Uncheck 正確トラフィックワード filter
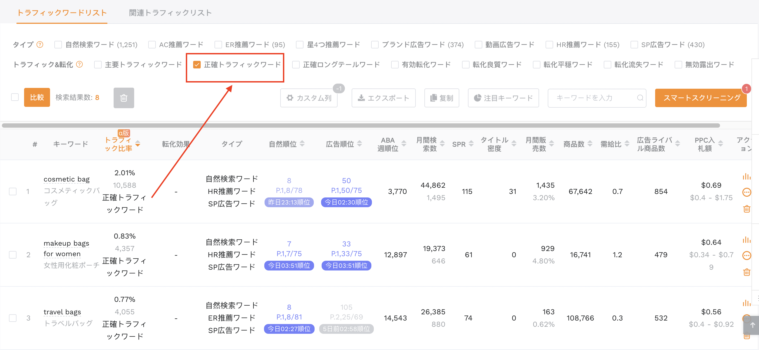 click(x=197, y=65)
